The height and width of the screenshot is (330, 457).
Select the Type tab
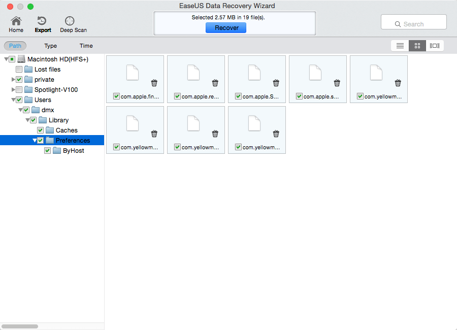pyautogui.click(x=50, y=46)
